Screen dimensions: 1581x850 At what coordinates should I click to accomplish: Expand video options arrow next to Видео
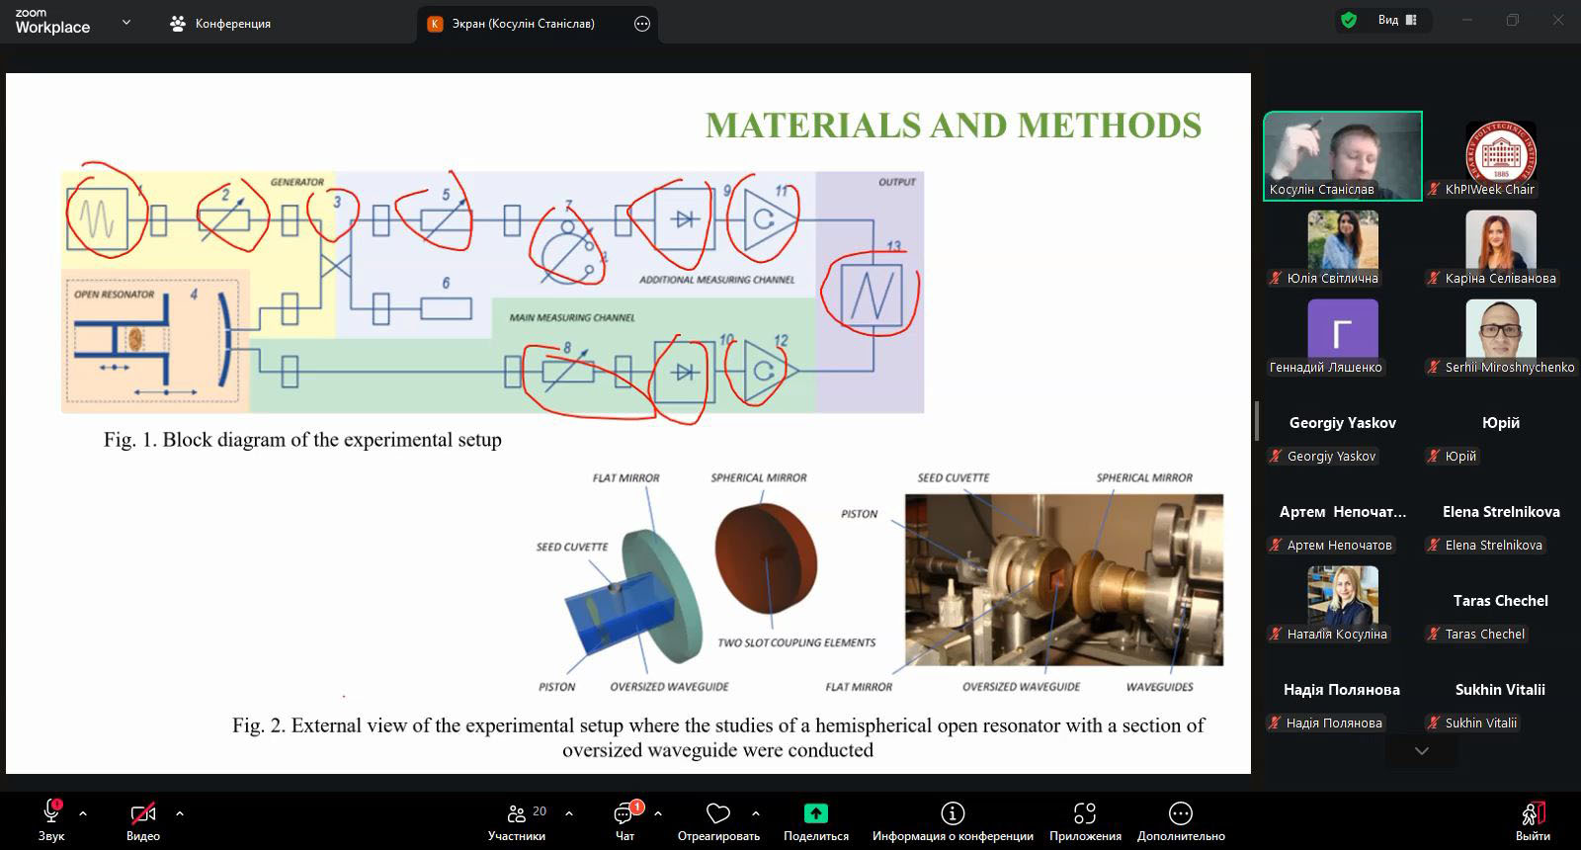(180, 813)
